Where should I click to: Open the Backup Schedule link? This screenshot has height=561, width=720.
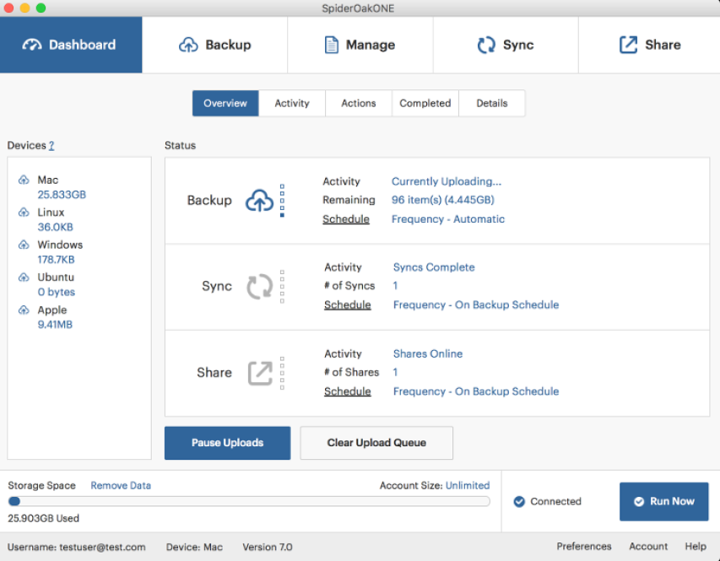pos(346,219)
